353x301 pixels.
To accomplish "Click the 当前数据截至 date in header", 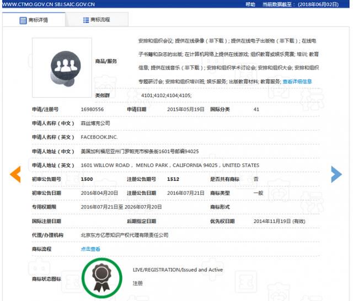I will pyautogui.click(x=301, y=4).
